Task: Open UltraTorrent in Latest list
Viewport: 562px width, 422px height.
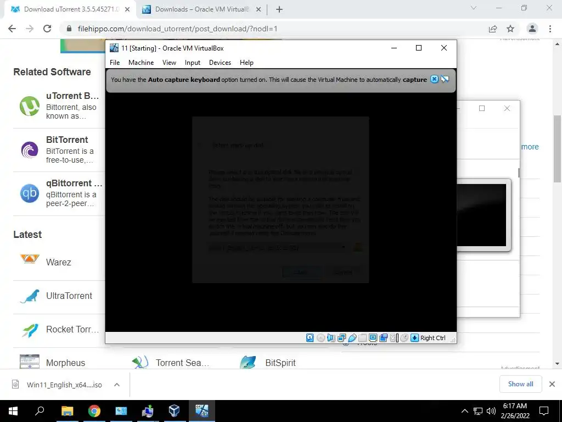Action: click(x=69, y=296)
